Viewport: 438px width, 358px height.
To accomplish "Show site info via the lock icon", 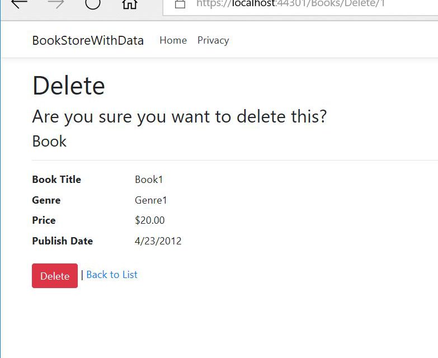I will coord(180,4).
